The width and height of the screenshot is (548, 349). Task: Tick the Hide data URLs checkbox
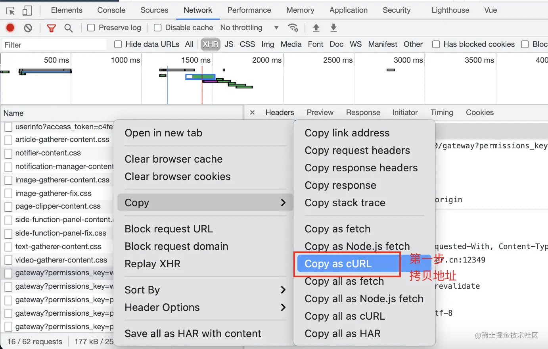click(x=118, y=44)
